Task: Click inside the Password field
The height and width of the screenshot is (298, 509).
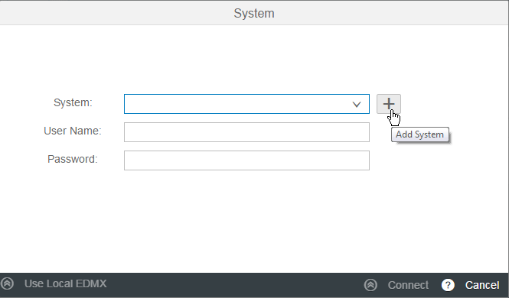Action: pyautogui.click(x=246, y=160)
